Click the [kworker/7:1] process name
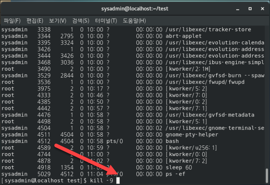 186,108
